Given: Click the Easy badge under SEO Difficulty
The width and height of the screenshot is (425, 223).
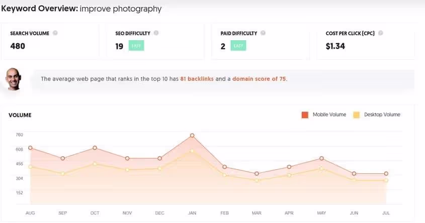Looking at the screenshot, I should tap(136, 46).
